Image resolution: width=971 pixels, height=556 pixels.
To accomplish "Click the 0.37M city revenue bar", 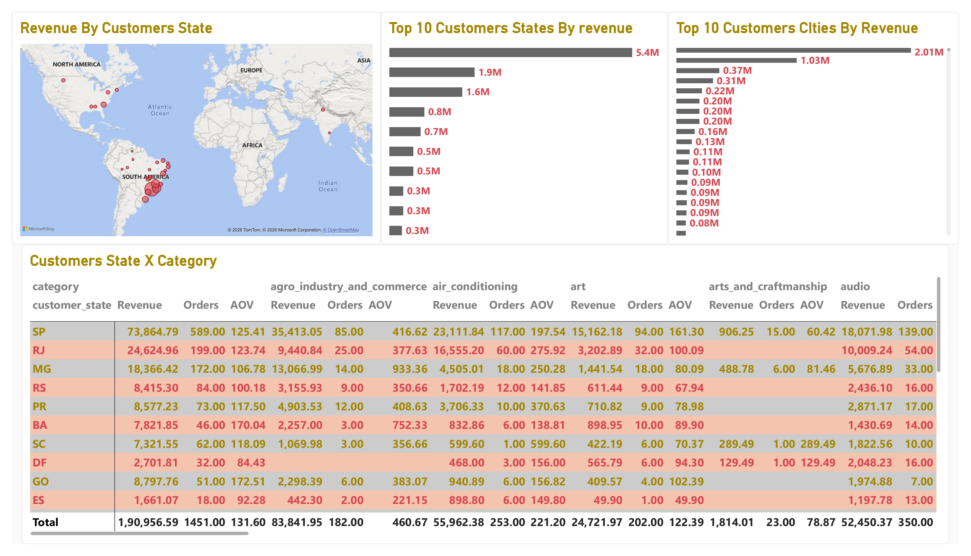I will coord(698,71).
